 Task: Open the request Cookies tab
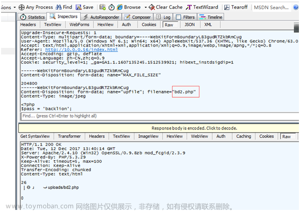click(149, 25)
